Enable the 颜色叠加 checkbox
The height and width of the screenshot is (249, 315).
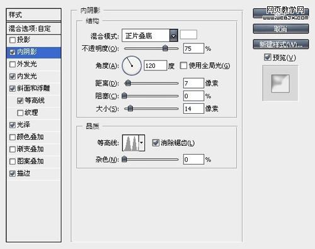pos(13,137)
